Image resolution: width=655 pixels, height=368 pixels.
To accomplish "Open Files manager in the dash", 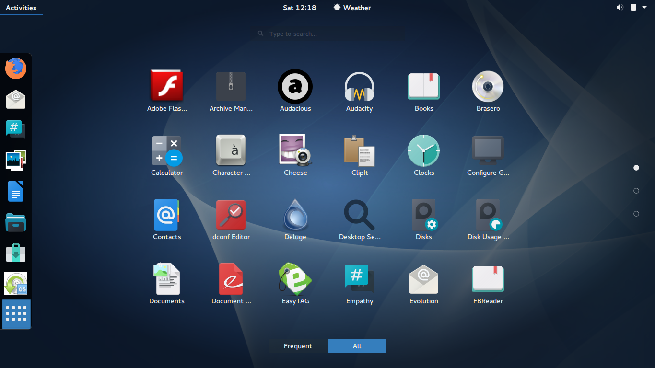I will point(16,222).
